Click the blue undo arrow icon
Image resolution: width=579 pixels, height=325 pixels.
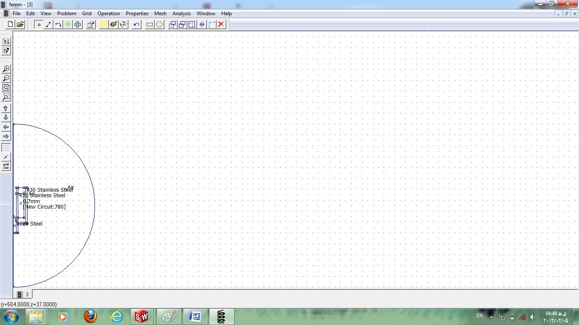[136, 25]
